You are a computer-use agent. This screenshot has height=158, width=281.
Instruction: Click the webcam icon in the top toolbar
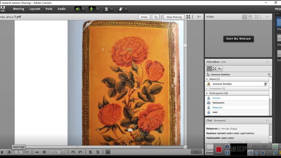(106, 9)
